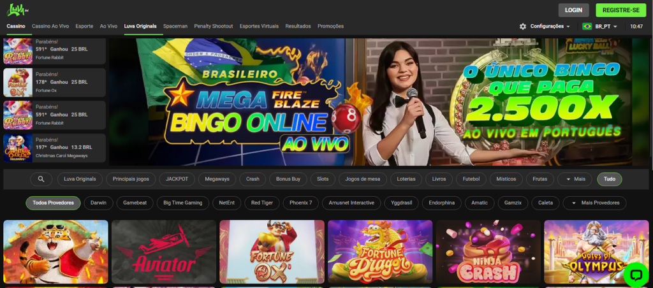Filter by Yggdrasil provider
653x288 pixels.
[x=402, y=203]
